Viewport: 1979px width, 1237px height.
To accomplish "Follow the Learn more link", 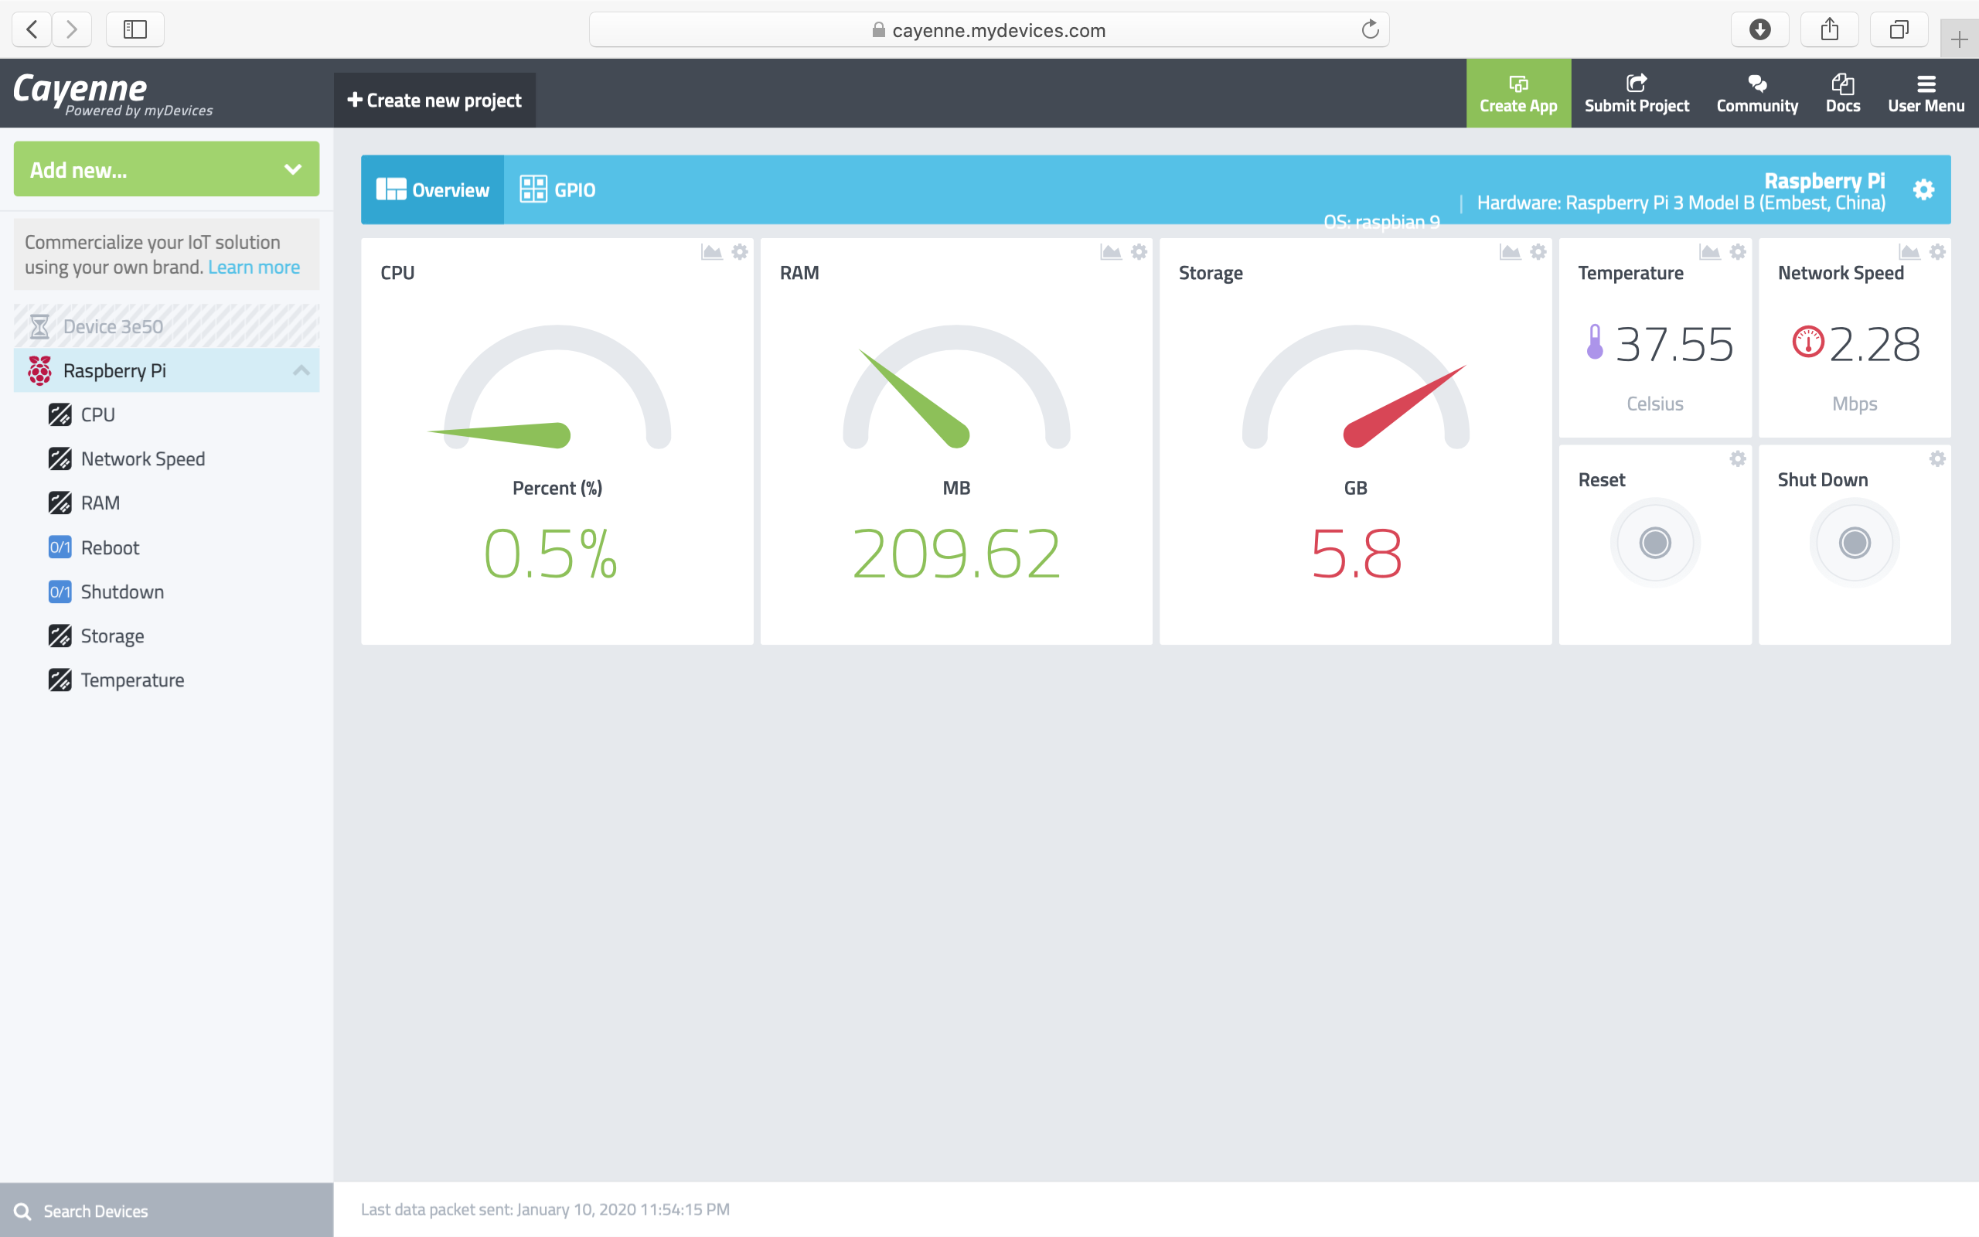I will tap(254, 268).
